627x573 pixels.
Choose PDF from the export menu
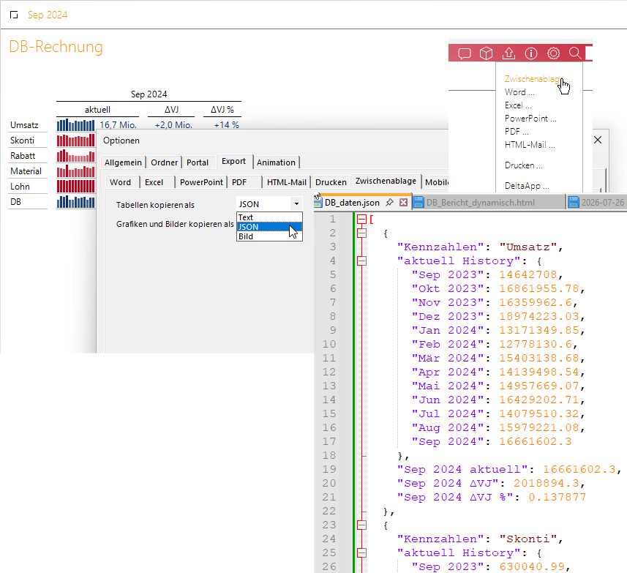click(x=517, y=132)
